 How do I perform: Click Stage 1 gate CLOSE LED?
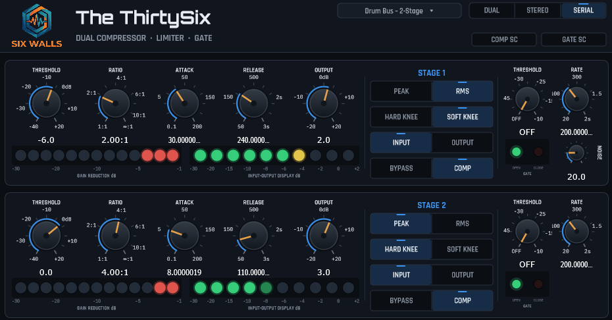pyautogui.click(x=538, y=151)
